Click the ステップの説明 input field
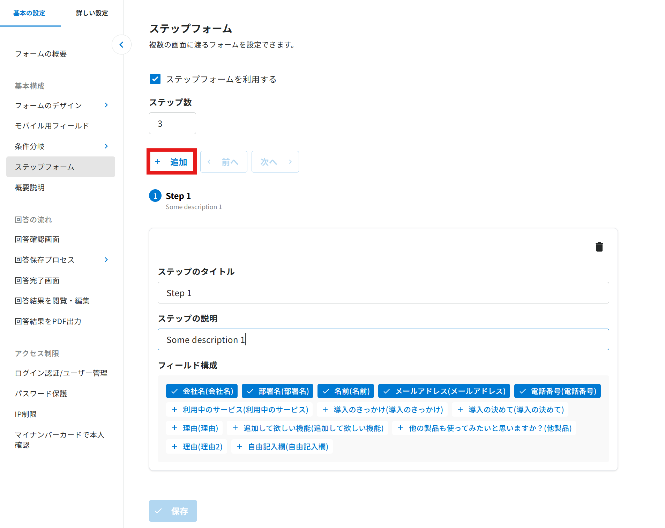This screenshot has height=528, width=665. [383, 339]
